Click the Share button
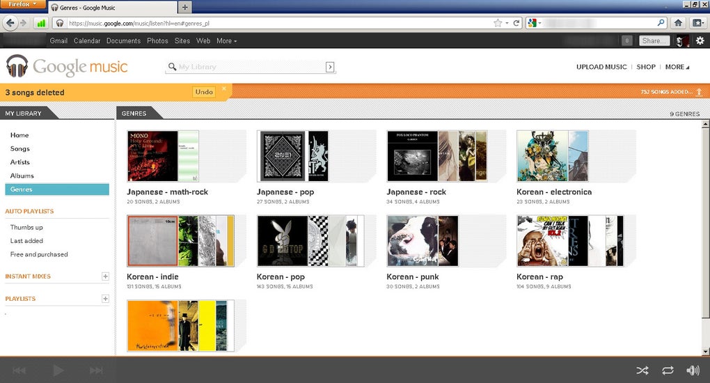 [x=654, y=40]
